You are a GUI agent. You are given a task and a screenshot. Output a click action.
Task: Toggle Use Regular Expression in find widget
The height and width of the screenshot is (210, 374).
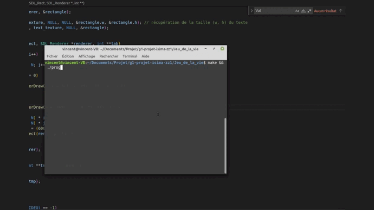pos(309,11)
